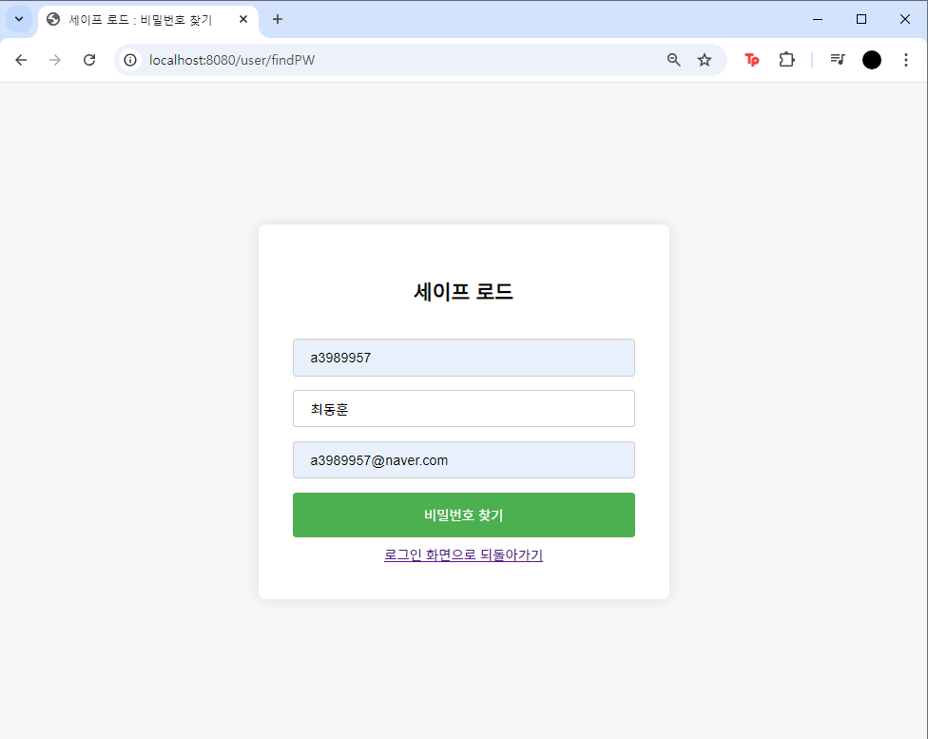Minimize the browser window
The image size is (928, 739).
click(818, 20)
